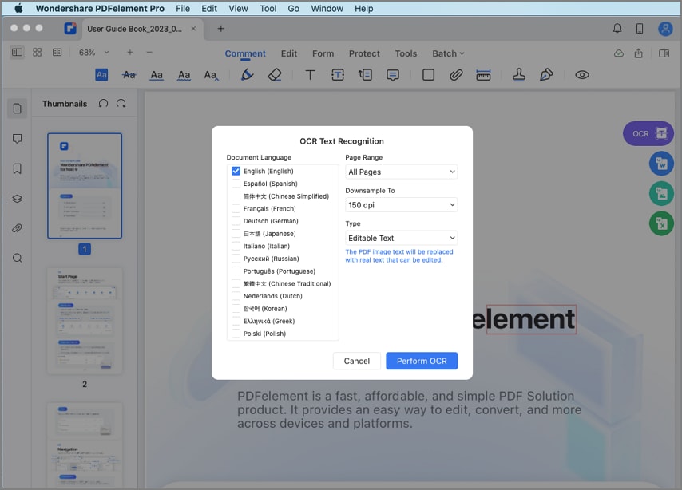The image size is (682, 490).
Task: Check the Italiano (Italian) checkbox
Action: pos(236,246)
